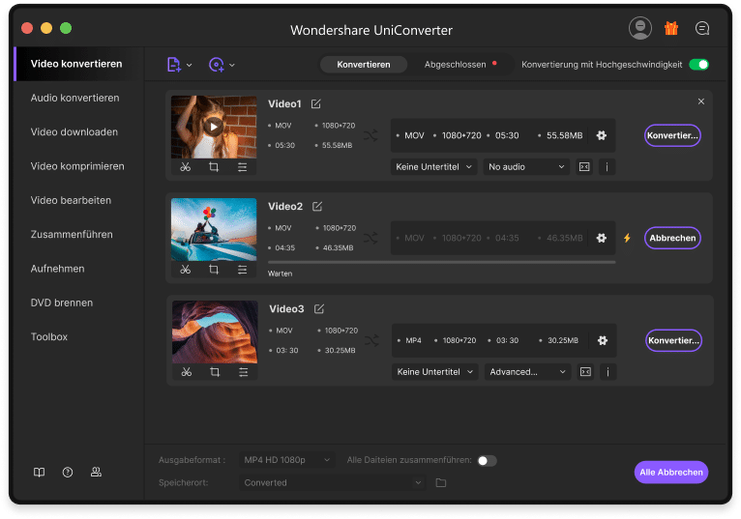Open the effects adjust icon under Video3
The image size is (741, 519).
pyautogui.click(x=242, y=372)
